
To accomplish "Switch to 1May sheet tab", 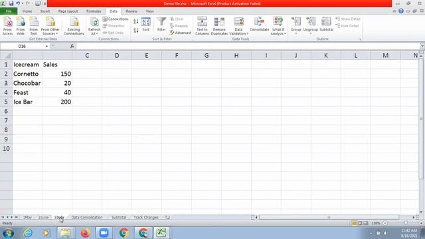I will coord(27,217).
